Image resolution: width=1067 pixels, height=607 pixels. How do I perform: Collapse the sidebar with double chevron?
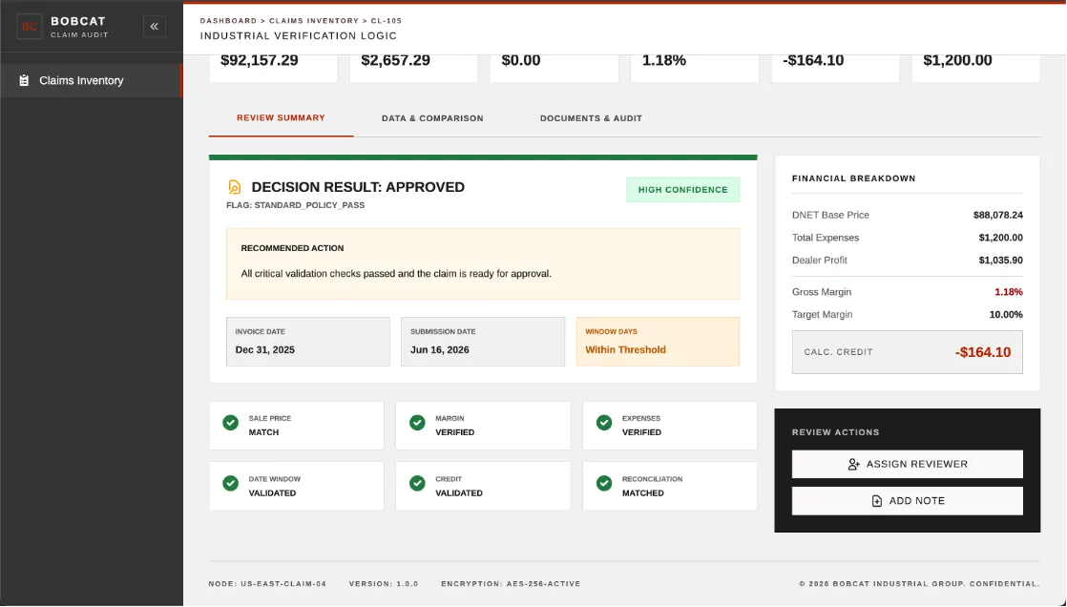coord(155,27)
